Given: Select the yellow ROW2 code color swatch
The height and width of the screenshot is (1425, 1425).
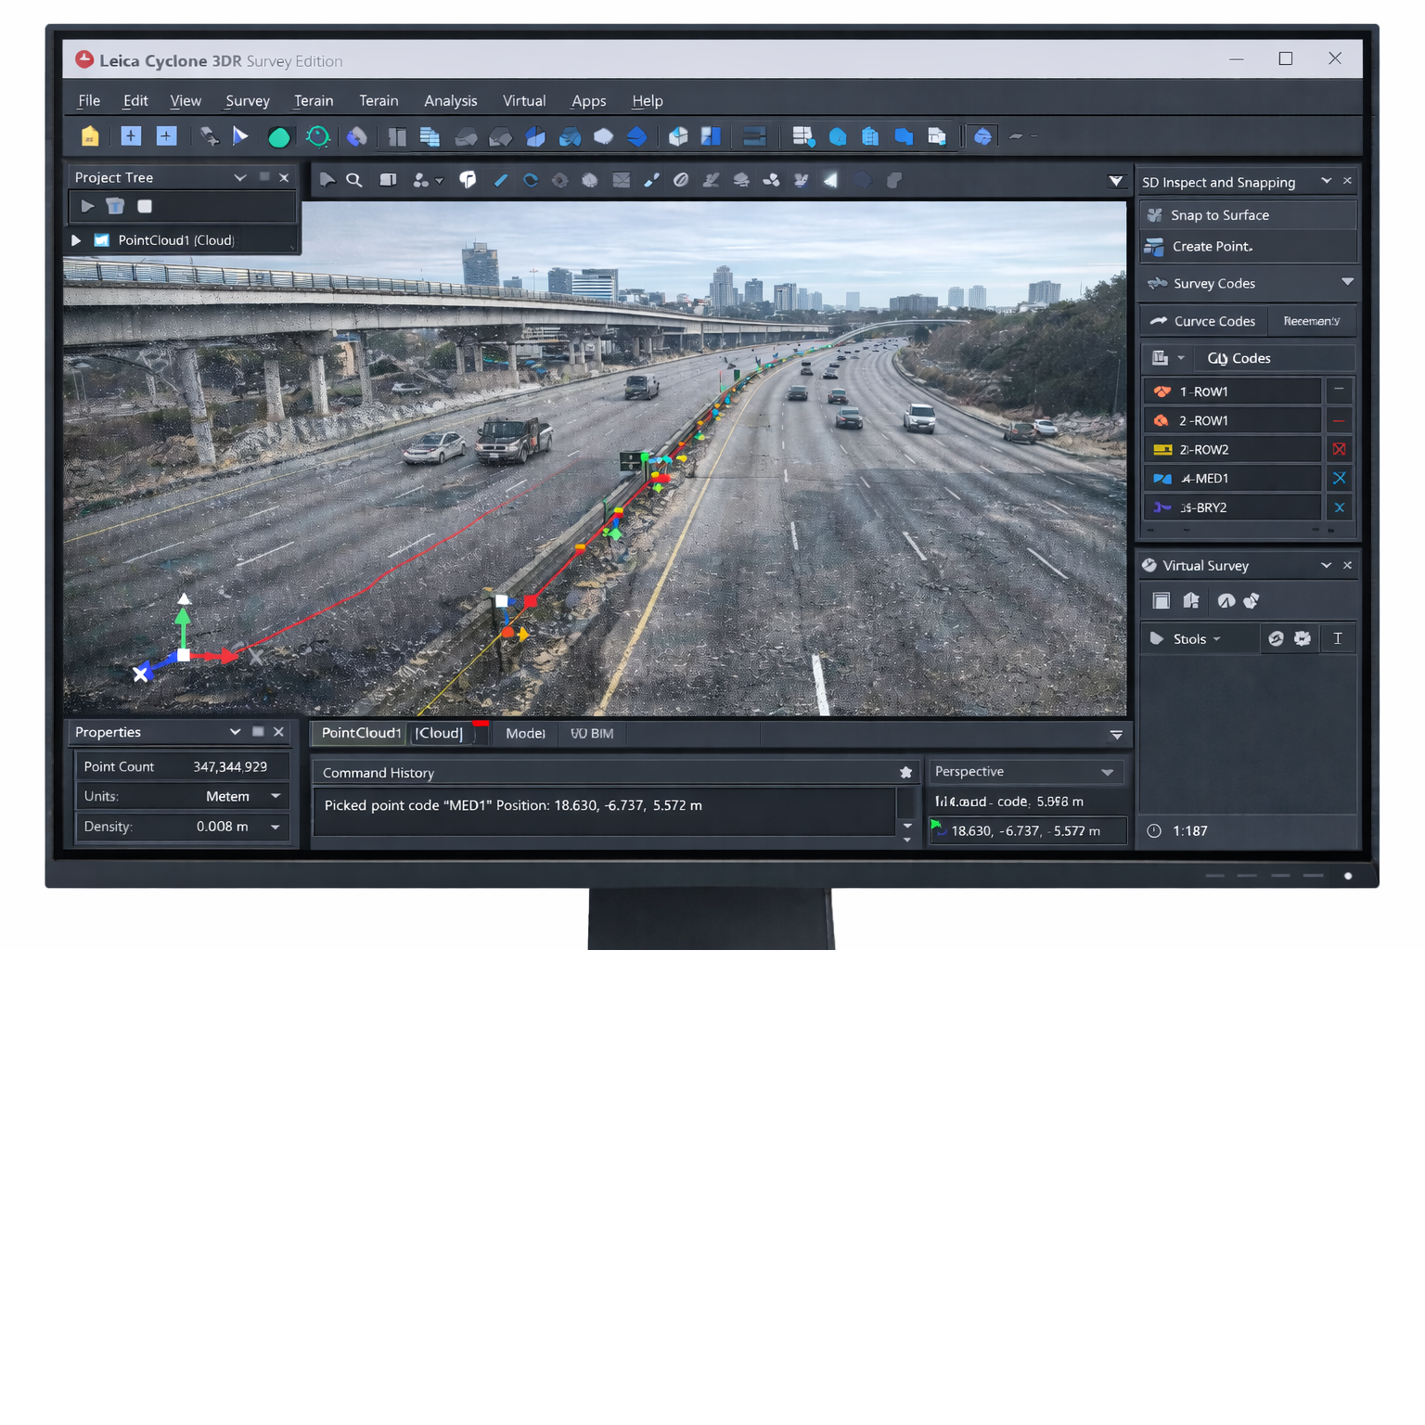Looking at the screenshot, I should point(1162,450).
